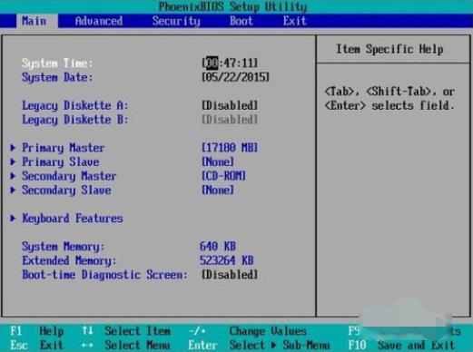Select the Exit menu tab
Screen dimensions: 473x352
[x=295, y=21]
